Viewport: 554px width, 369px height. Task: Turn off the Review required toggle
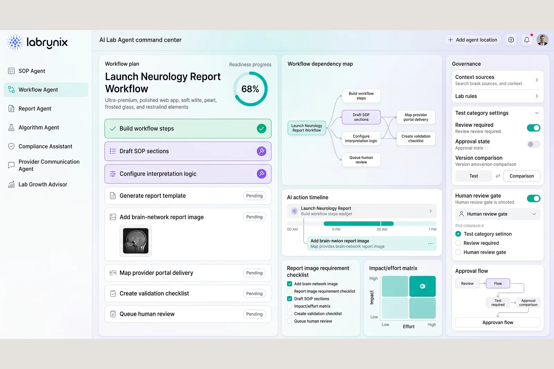[x=534, y=128]
